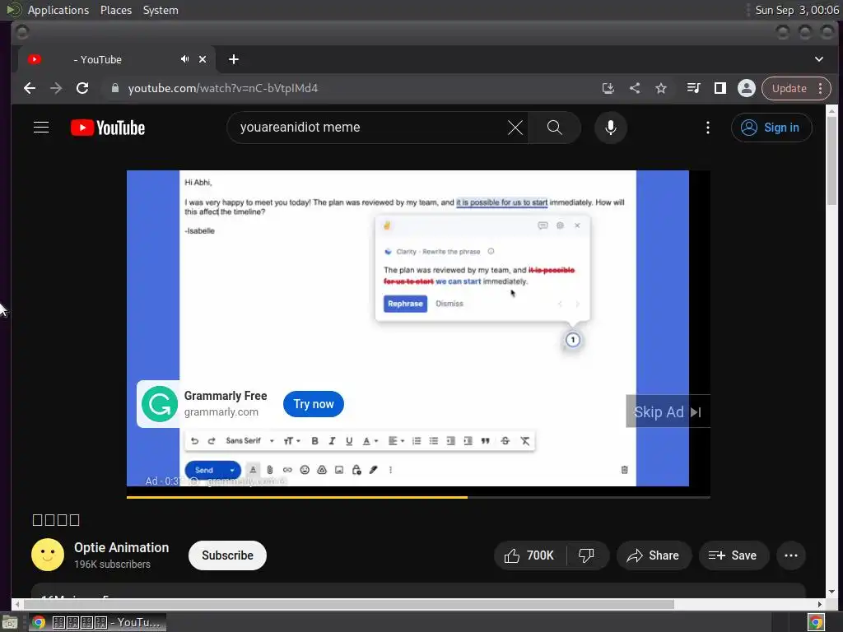This screenshot has height=632, width=843.
Task: Bookmark this tab with the star
Action: pos(661,88)
